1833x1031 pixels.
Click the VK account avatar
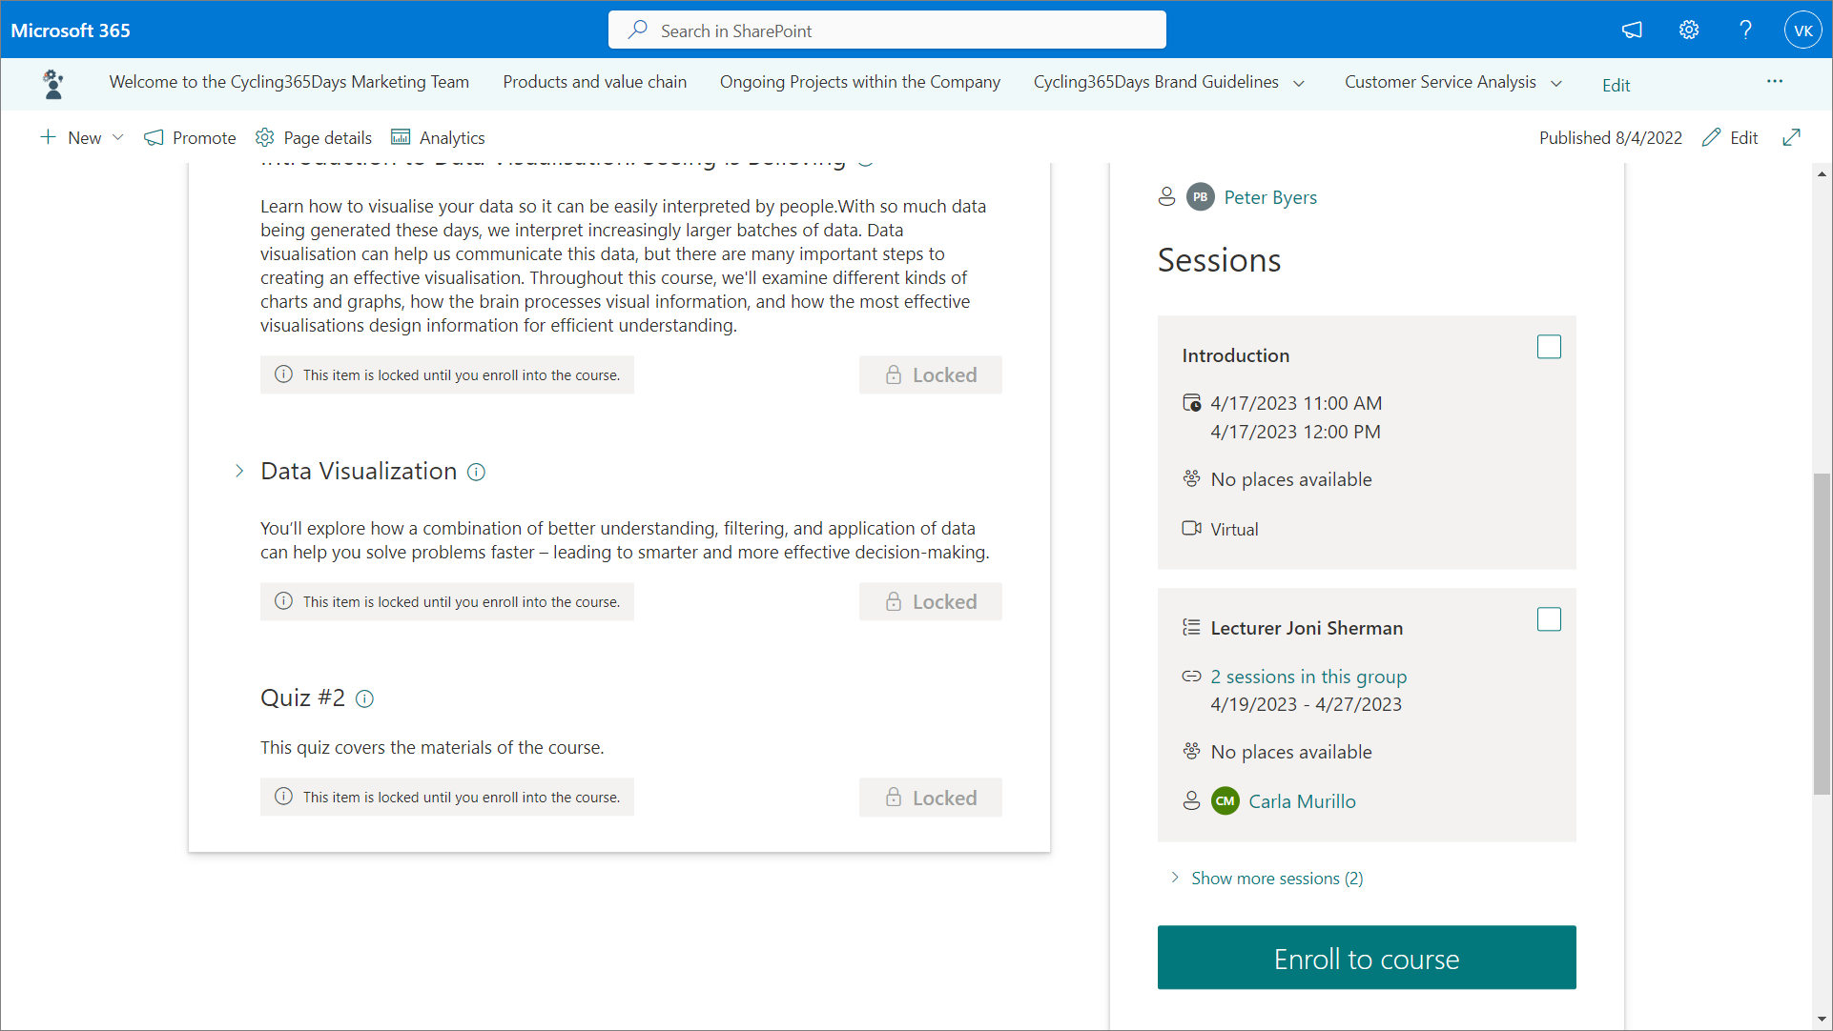click(x=1802, y=30)
